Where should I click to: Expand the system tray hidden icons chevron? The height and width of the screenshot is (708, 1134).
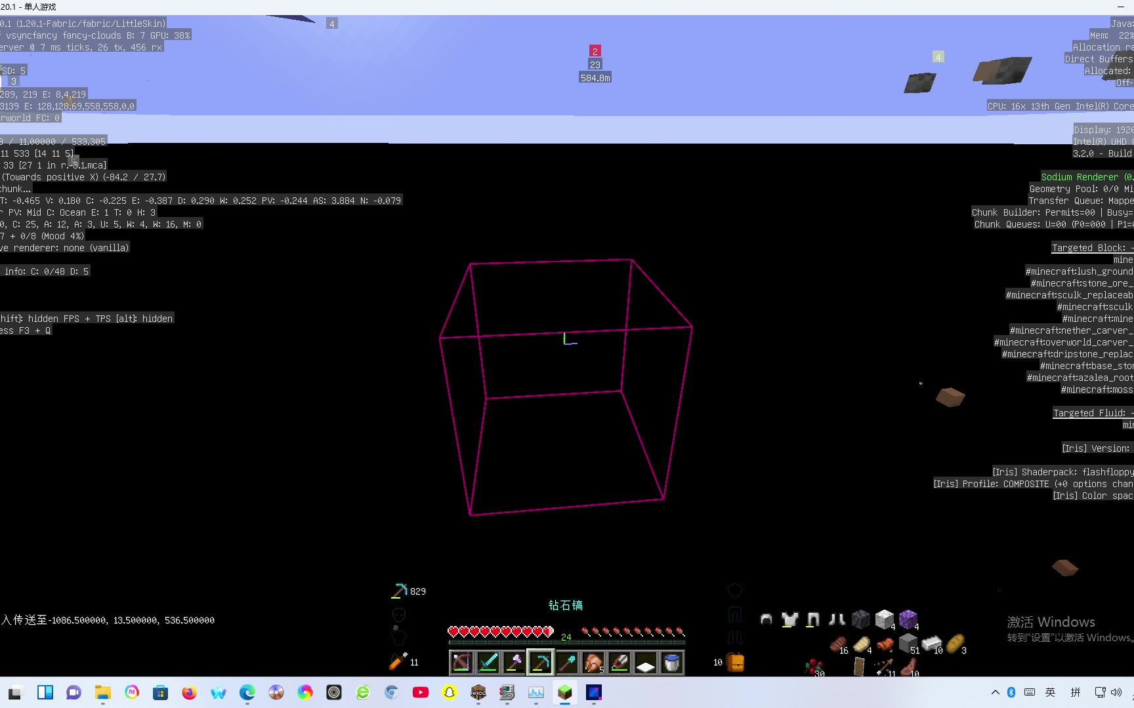point(996,692)
